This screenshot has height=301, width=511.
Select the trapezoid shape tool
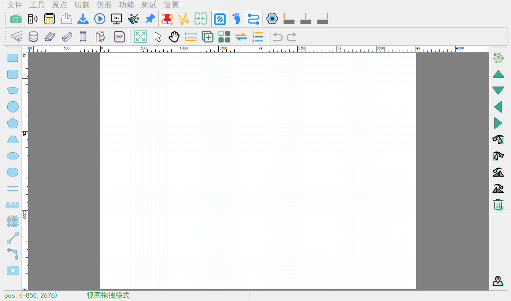(13, 140)
